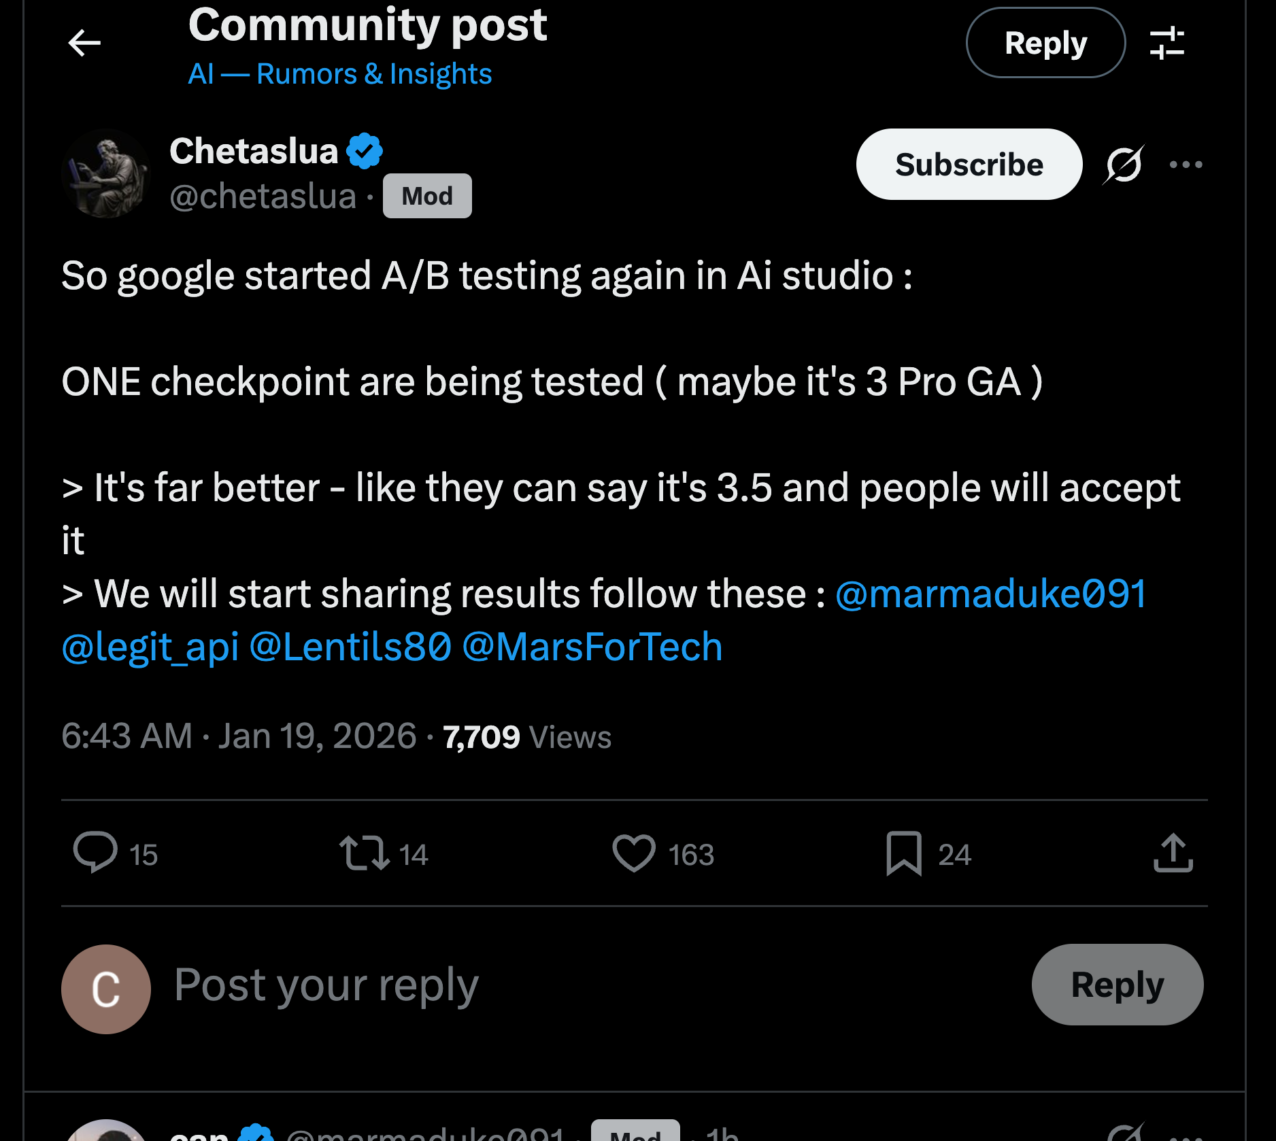
Task: Click the Grok icon beside Subscribe
Action: [1124, 165]
